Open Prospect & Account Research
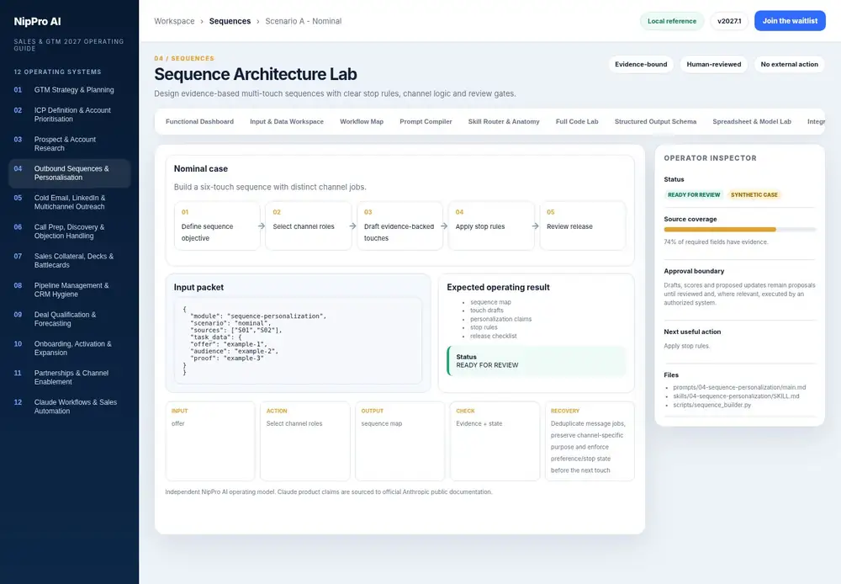 click(69, 143)
